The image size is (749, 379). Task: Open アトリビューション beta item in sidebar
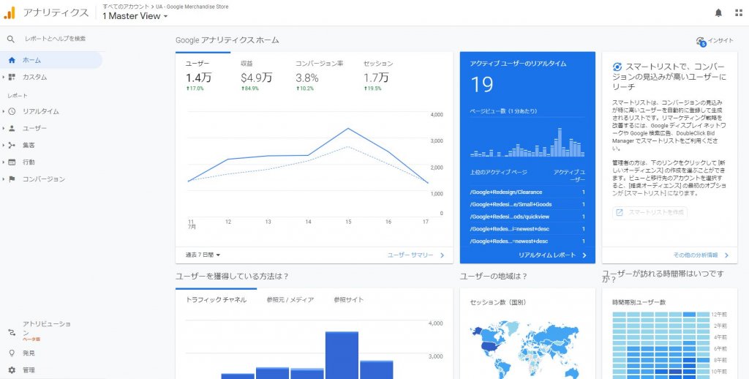pyautogui.click(x=46, y=331)
